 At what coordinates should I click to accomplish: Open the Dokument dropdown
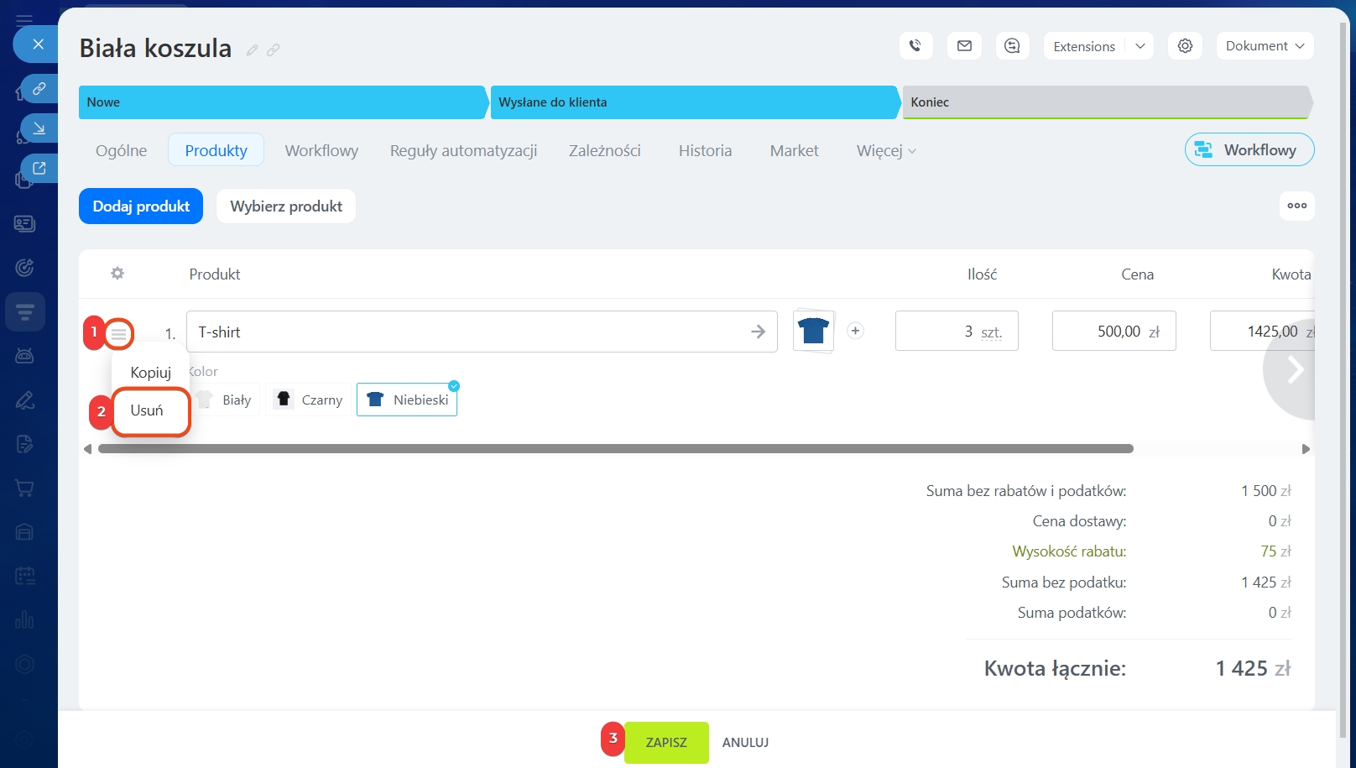(1265, 46)
